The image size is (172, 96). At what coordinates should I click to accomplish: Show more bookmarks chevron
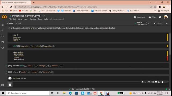click(155, 11)
